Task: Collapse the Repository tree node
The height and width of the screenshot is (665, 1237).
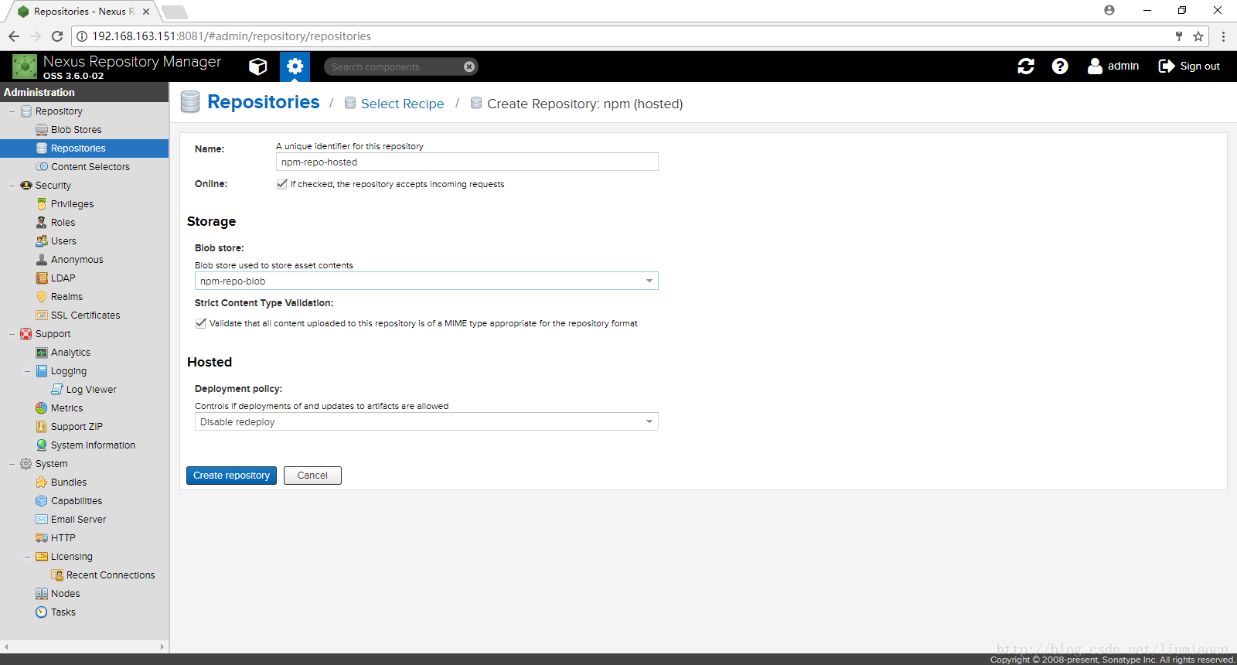Action: pos(12,111)
